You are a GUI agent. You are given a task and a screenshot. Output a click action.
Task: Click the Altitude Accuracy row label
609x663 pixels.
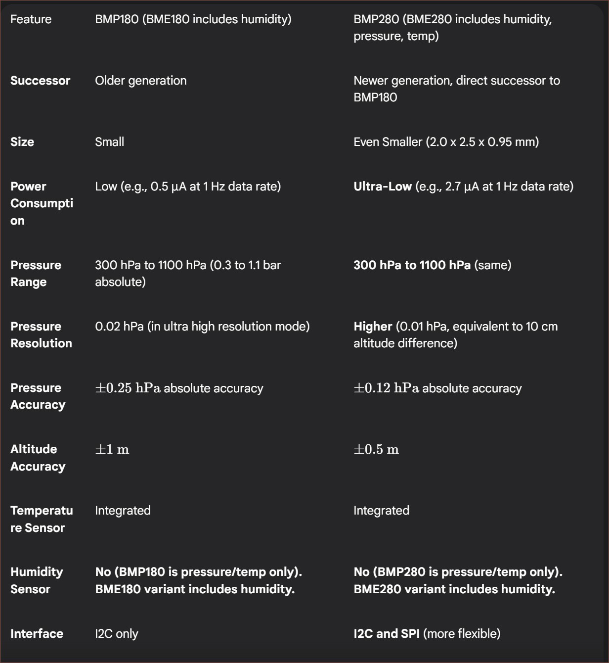tap(38, 458)
